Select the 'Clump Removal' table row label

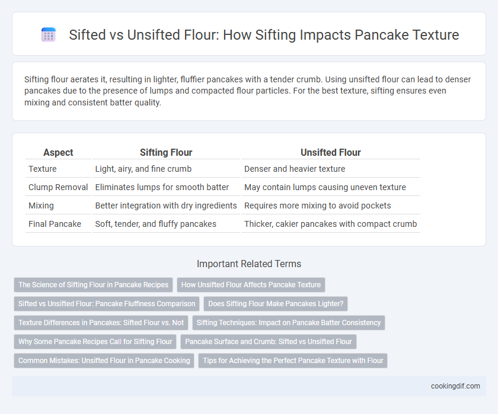coord(58,187)
